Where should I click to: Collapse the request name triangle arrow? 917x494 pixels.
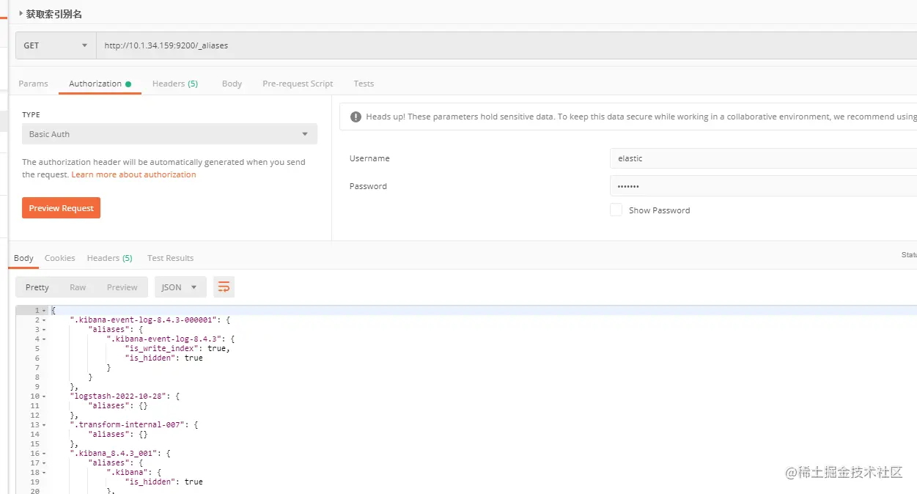(21, 13)
